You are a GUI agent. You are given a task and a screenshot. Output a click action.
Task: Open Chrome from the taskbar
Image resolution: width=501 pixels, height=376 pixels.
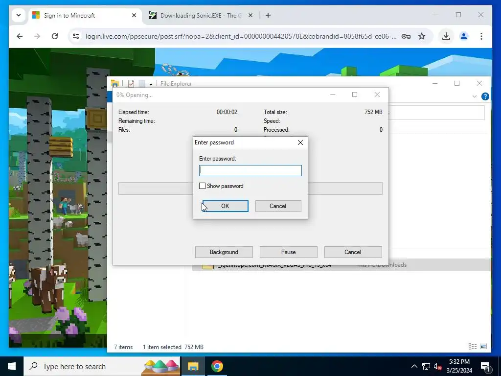point(217,366)
